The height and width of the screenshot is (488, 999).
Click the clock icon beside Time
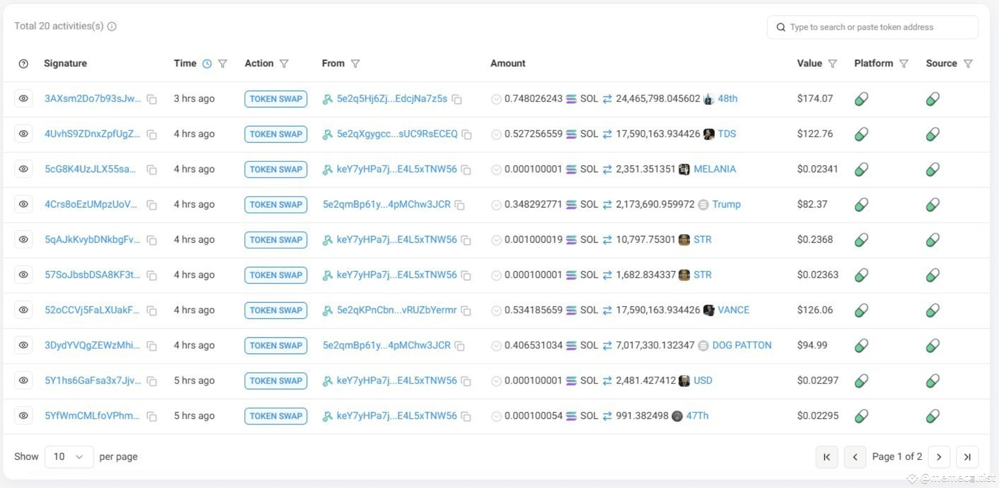point(207,64)
